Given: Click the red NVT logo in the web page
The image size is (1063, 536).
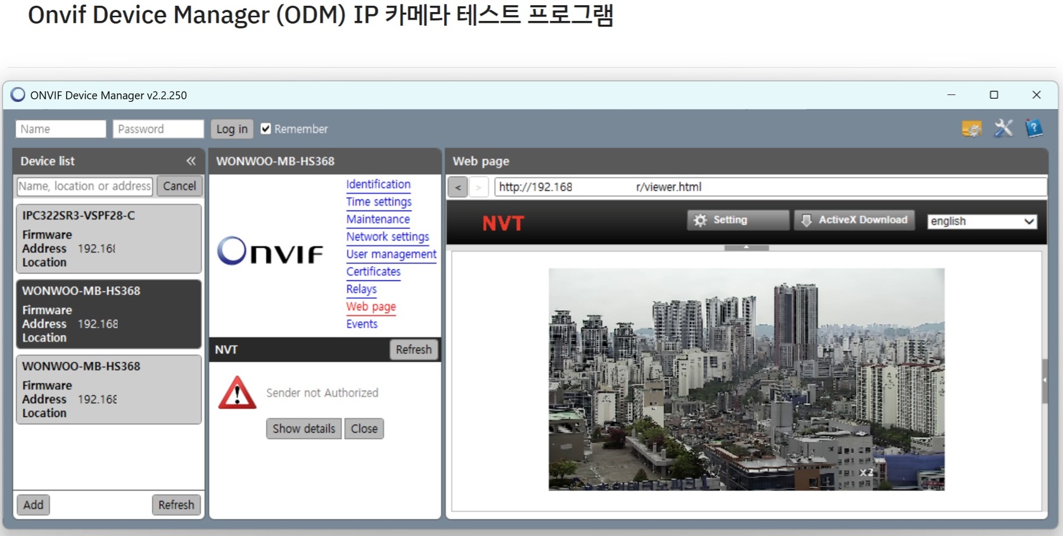Looking at the screenshot, I should point(503,223).
